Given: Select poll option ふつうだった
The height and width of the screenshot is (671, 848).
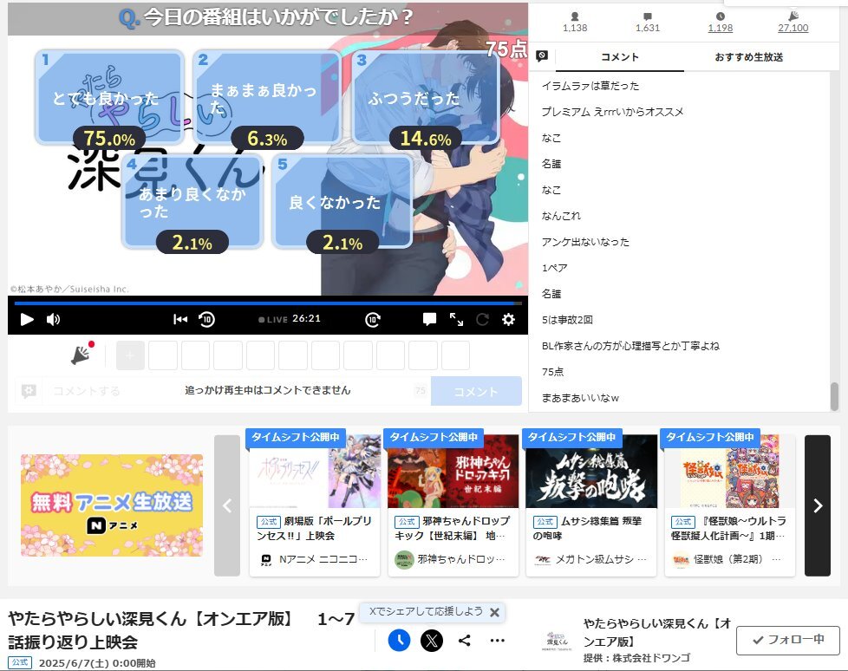Looking at the screenshot, I should point(426,97).
